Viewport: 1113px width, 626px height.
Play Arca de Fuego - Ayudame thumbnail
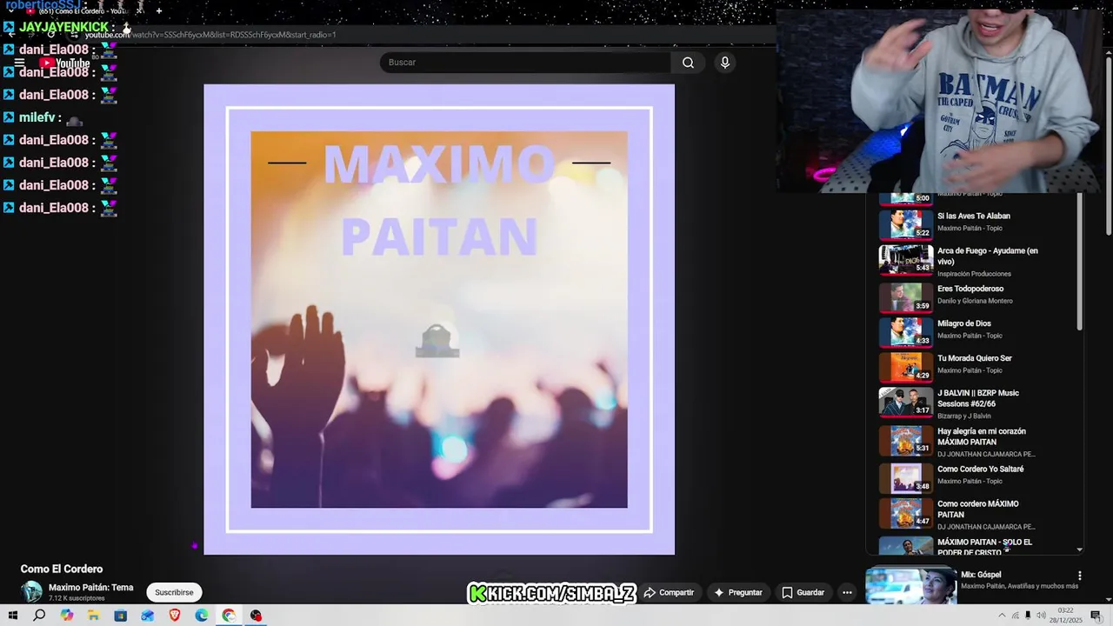coord(905,258)
